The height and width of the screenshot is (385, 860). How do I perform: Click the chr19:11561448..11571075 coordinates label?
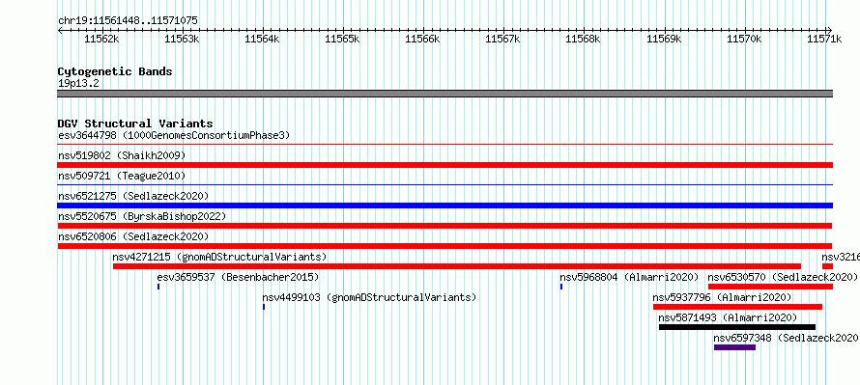[x=128, y=21]
